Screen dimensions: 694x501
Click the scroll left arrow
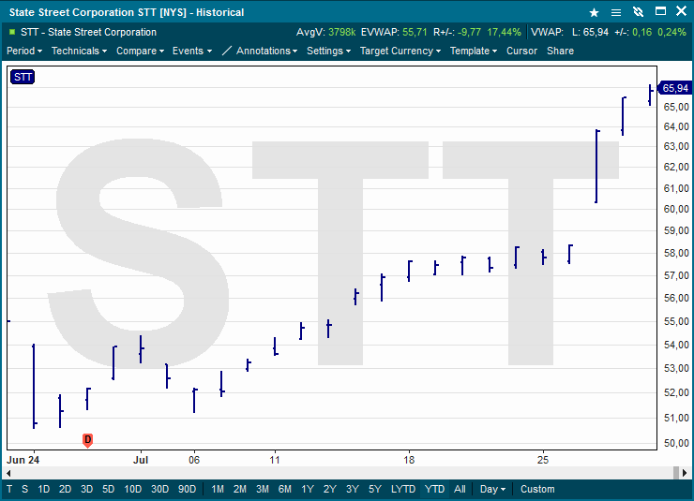[x=8, y=473]
